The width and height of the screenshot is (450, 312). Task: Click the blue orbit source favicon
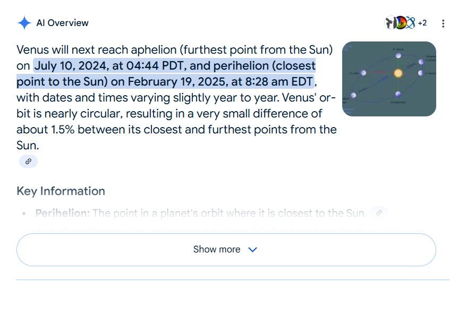[x=411, y=23]
